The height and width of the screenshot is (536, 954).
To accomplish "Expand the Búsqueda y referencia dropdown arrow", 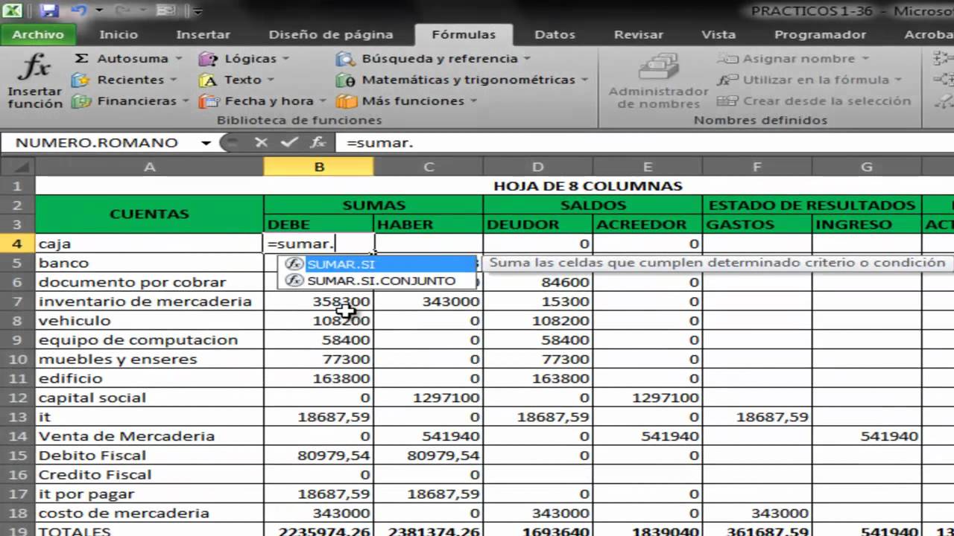I will pos(527,59).
